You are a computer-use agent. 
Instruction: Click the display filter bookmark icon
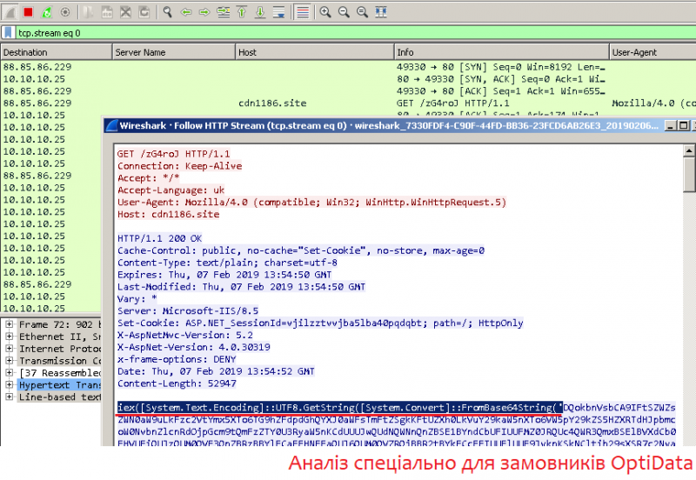[x=8, y=33]
